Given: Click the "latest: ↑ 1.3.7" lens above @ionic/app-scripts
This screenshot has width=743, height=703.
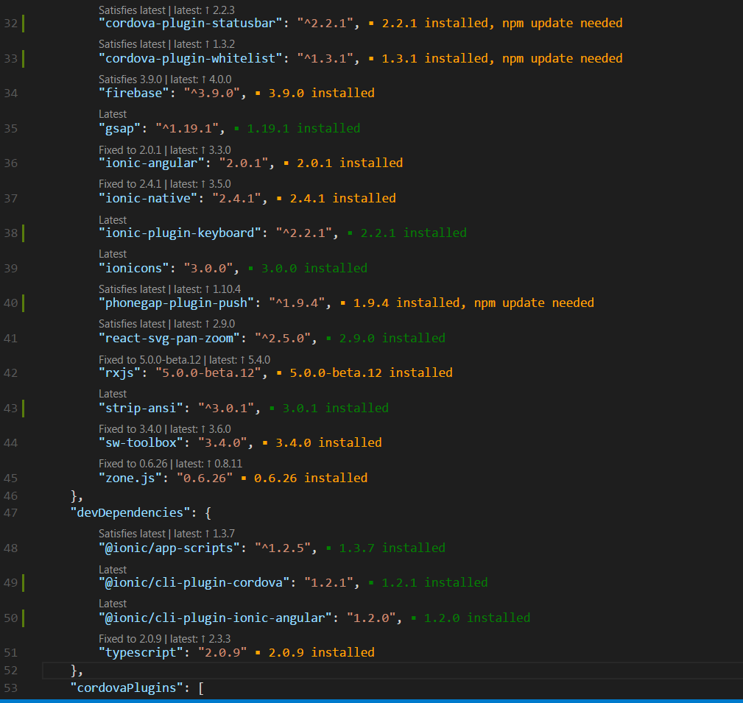Looking at the screenshot, I should pos(204,534).
